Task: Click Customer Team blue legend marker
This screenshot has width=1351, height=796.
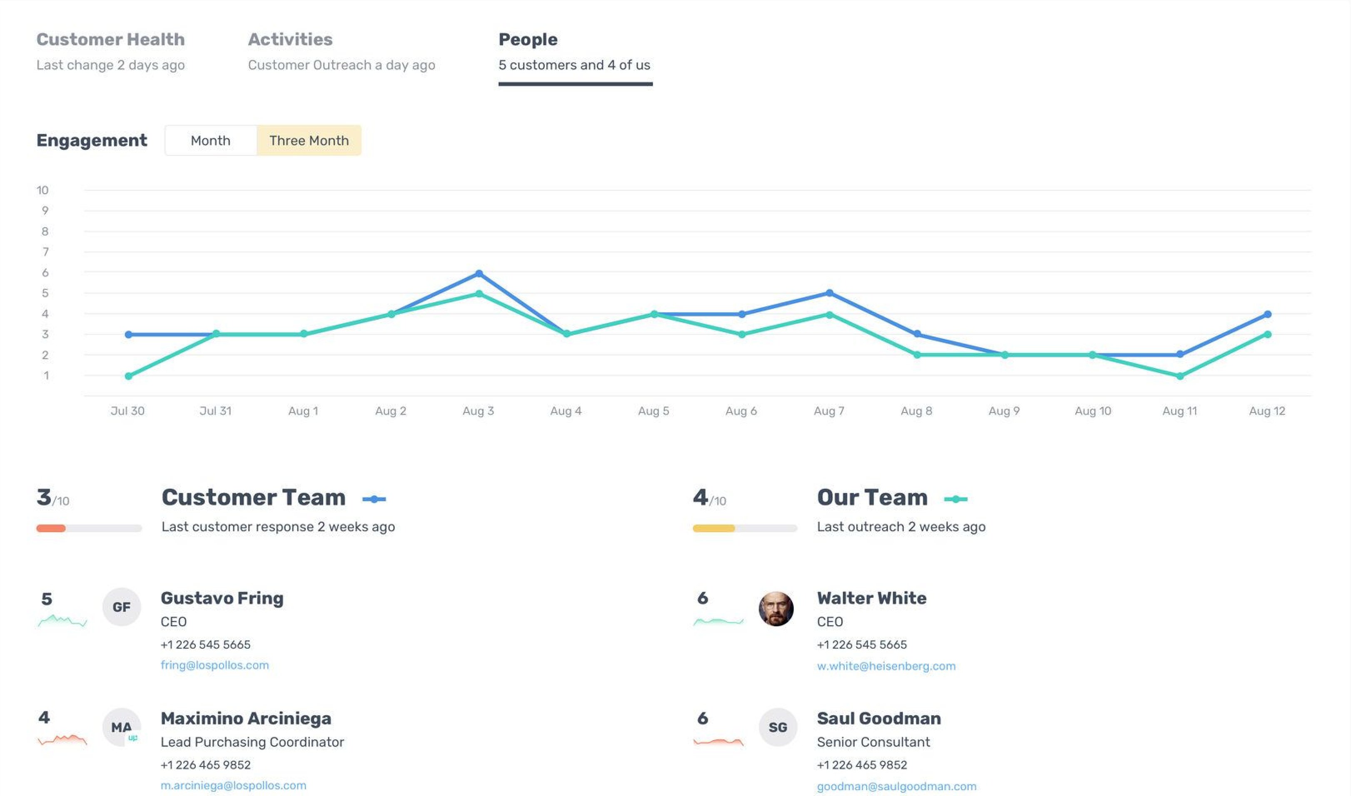Action: click(x=374, y=499)
